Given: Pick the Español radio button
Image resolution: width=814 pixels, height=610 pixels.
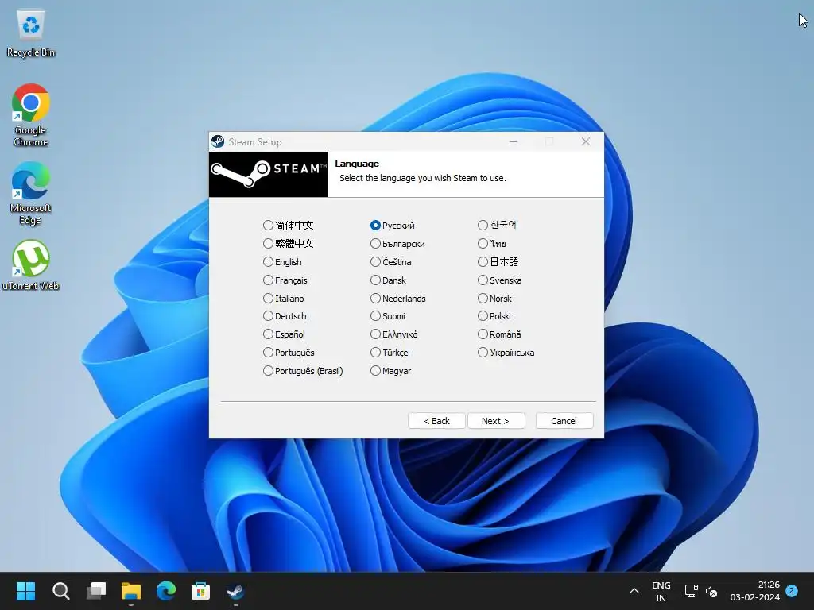Looking at the screenshot, I should (x=284, y=334).
